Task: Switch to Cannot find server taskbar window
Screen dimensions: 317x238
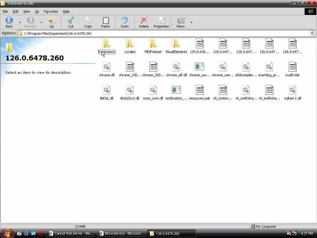Action: coord(71,233)
